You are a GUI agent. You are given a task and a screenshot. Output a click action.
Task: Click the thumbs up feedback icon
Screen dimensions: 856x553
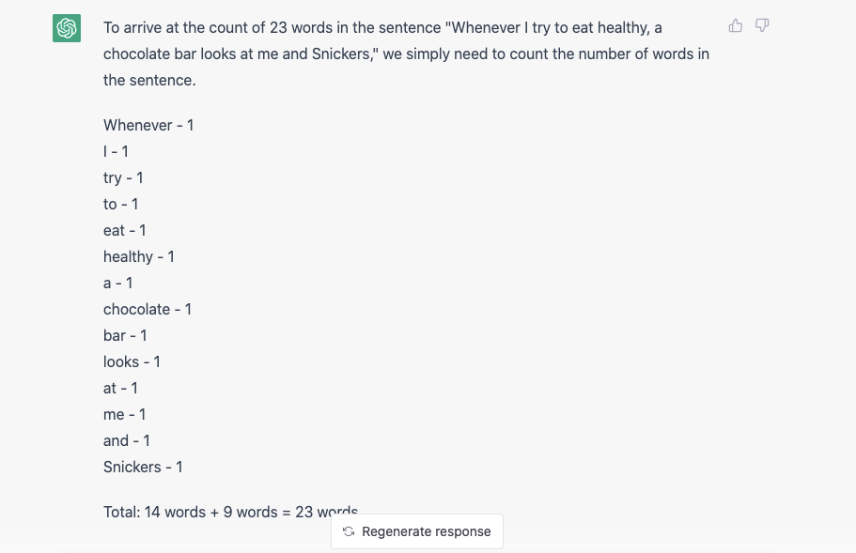point(736,26)
